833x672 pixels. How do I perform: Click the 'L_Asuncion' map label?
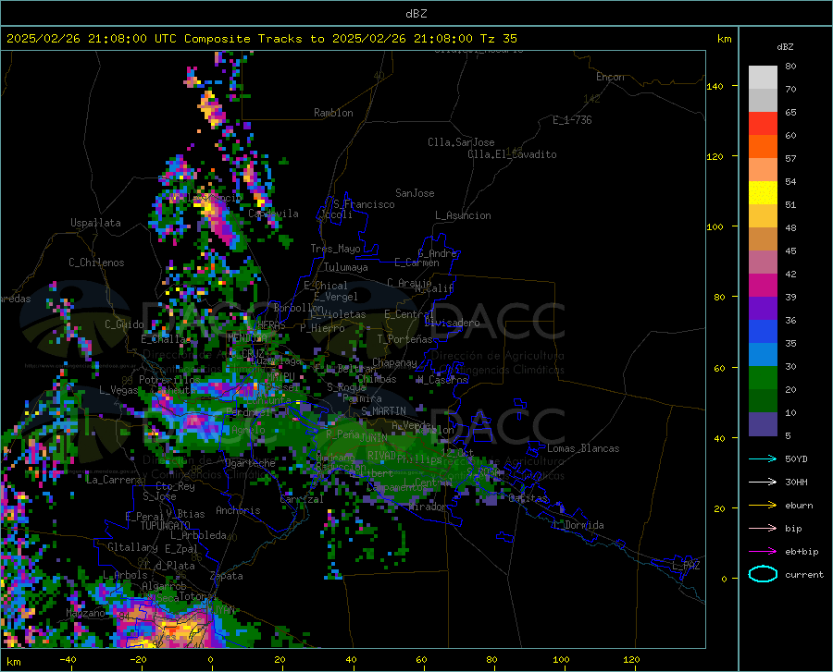click(463, 215)
